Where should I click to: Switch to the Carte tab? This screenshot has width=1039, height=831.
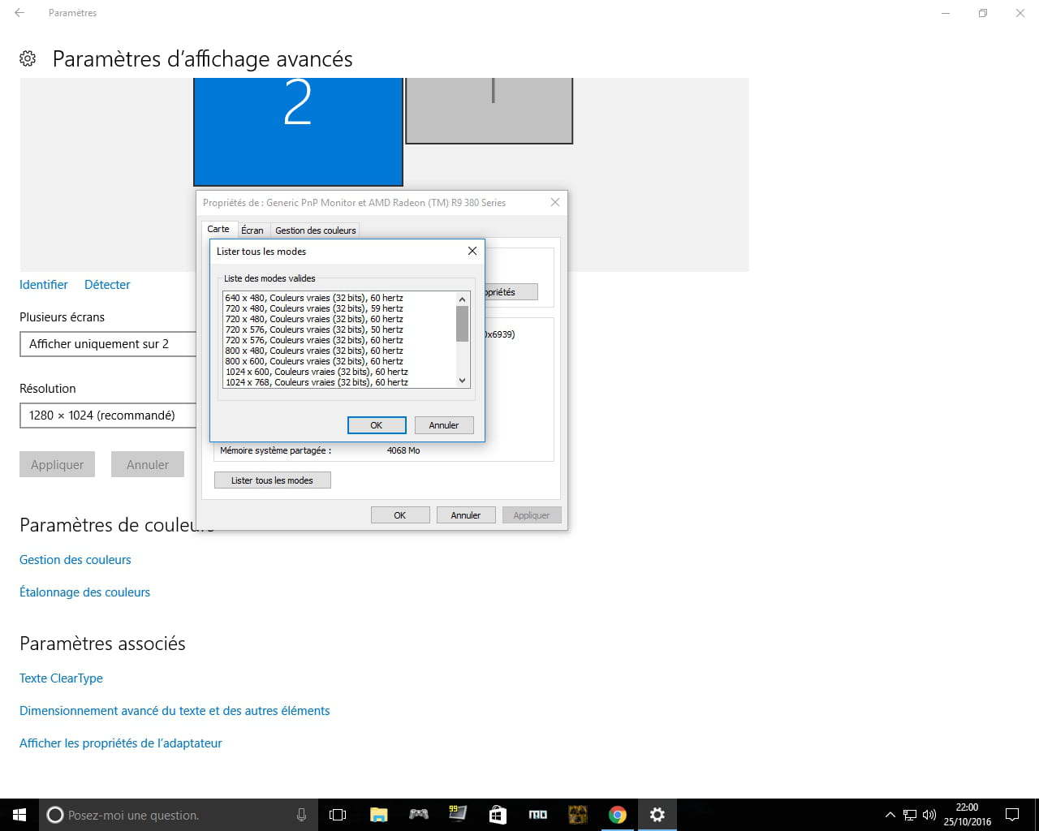pos(218,229)
